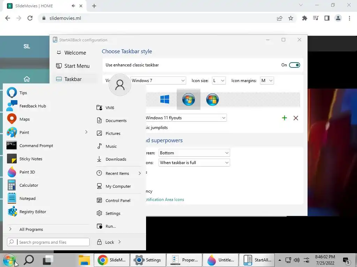This screenshot has height=267, width=357.
Task: Click the Start orb on the taskbar
Action: pyautogui.click(x=9, y=260)
